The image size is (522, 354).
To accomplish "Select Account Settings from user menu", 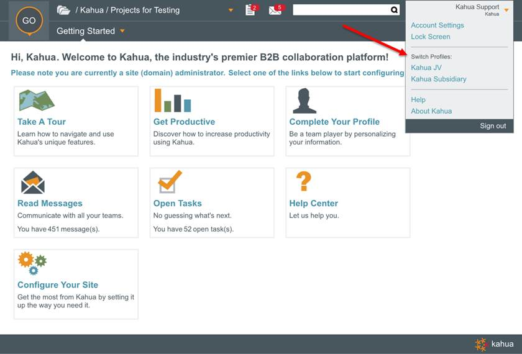I will tap(437, 25).
